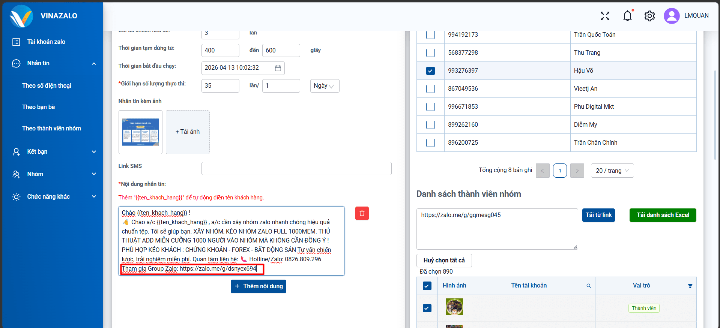The width and height of the screenshot is (720, 328).
Task: Open the settings gear icon
Action: [649, 16]
